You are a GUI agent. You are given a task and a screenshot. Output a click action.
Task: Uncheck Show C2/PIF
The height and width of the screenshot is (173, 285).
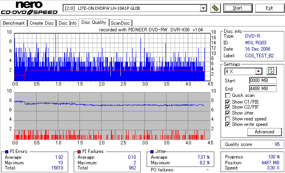228,107
